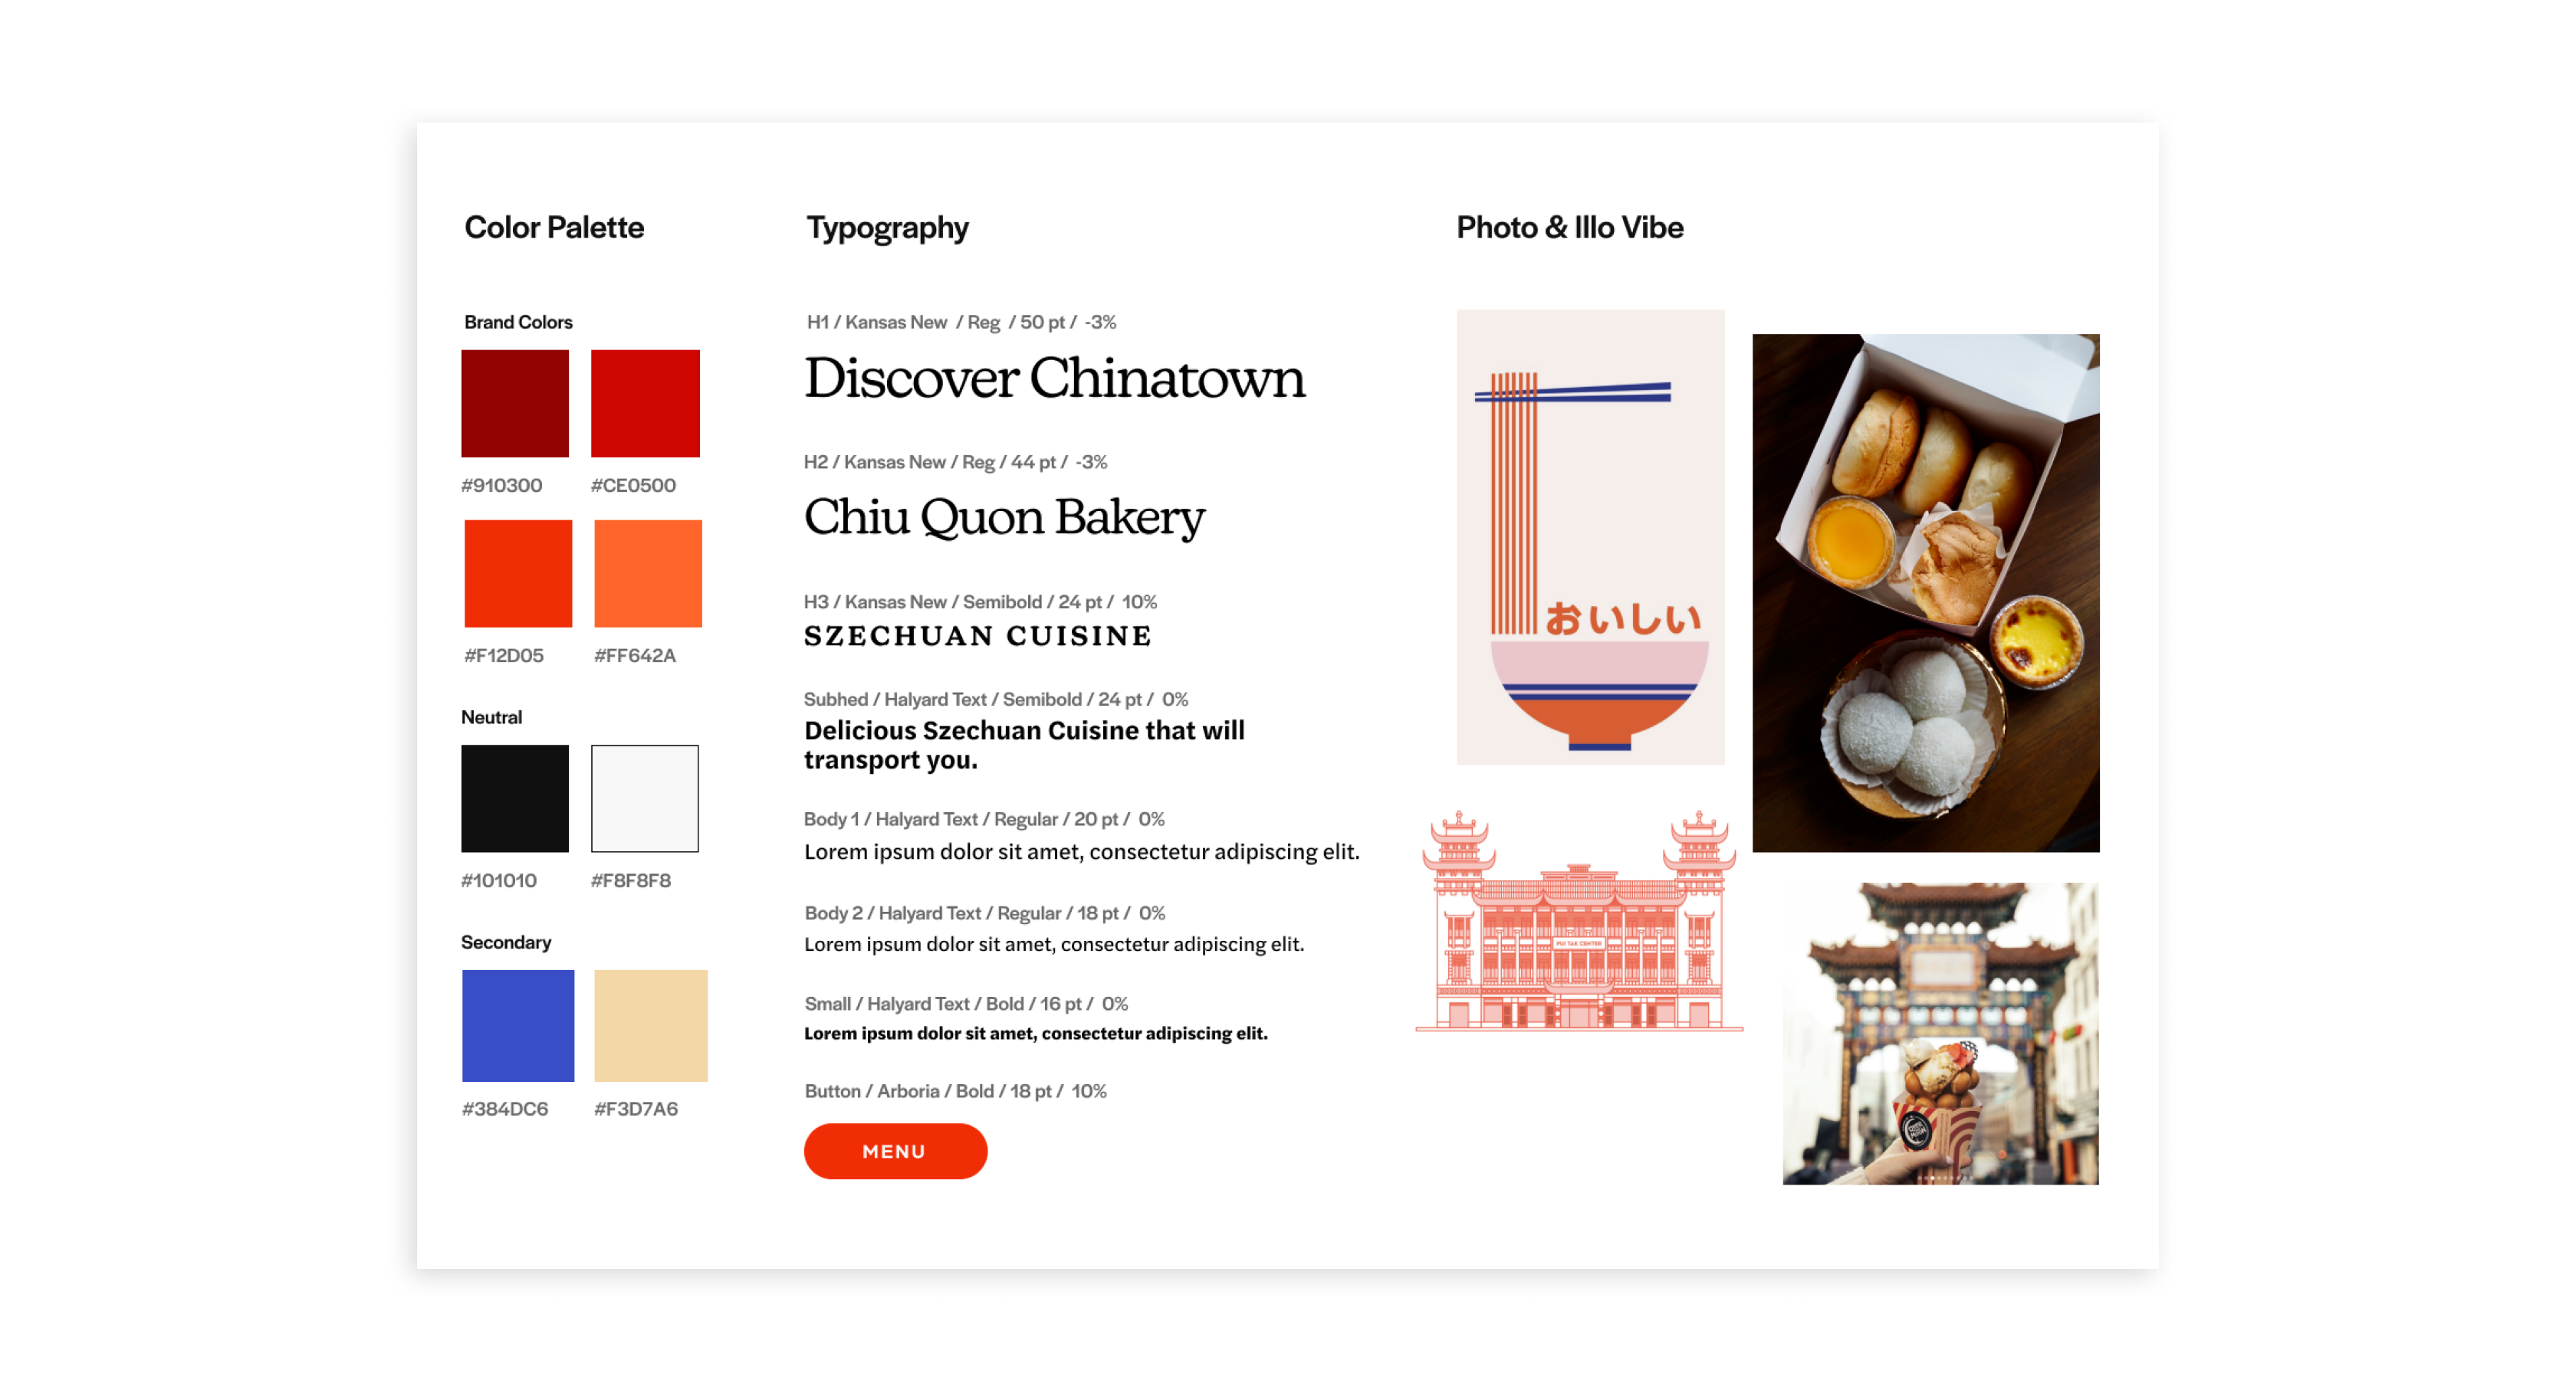Click the Delicious Szechuan Cuisine subhead text

click(x=1024, y=745)
